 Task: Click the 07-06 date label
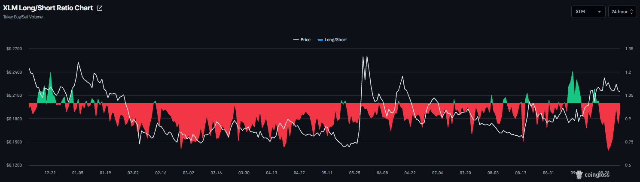[x=438, y=173]
